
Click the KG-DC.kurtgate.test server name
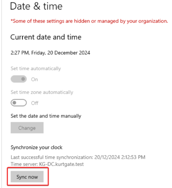pos(61,164)
